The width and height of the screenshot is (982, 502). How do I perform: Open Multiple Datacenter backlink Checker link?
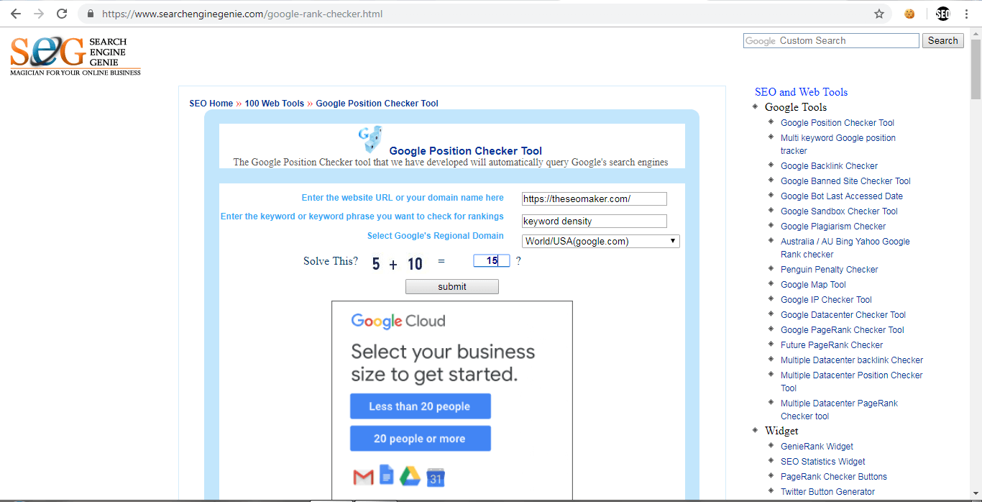point(852,360)
